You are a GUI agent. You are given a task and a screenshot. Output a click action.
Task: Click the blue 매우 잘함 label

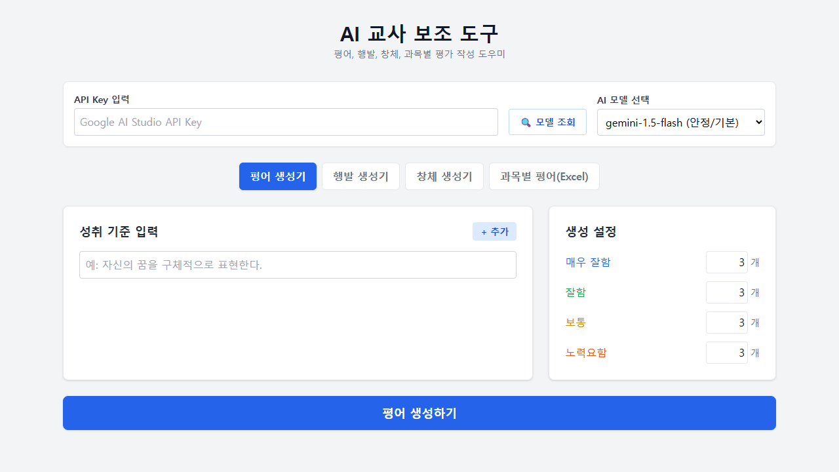588,262
